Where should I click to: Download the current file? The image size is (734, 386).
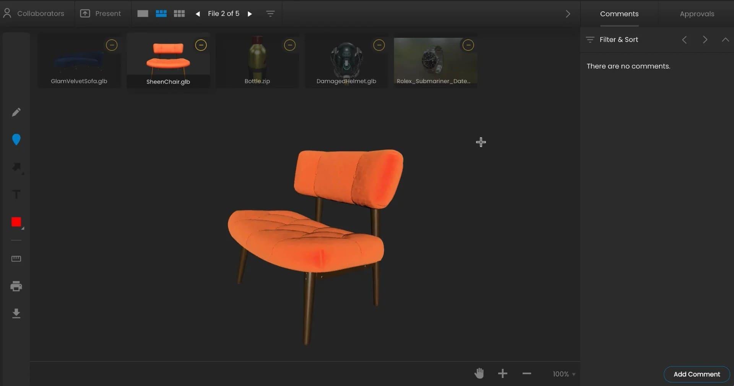[x=16, y=313]
